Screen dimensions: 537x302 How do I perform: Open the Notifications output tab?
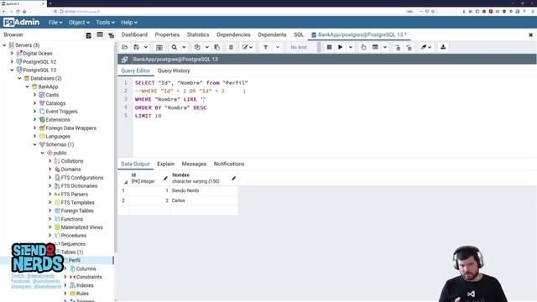click(229, 164)
